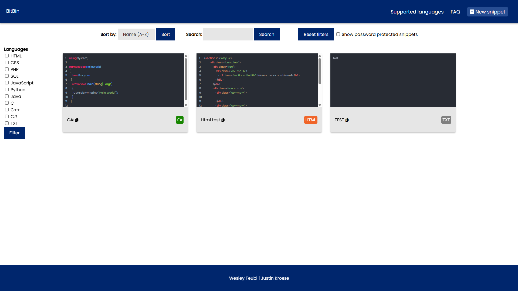Click the orange HTML language badge
This screenshot has height=291, width=518.
(x=310, y=120)
